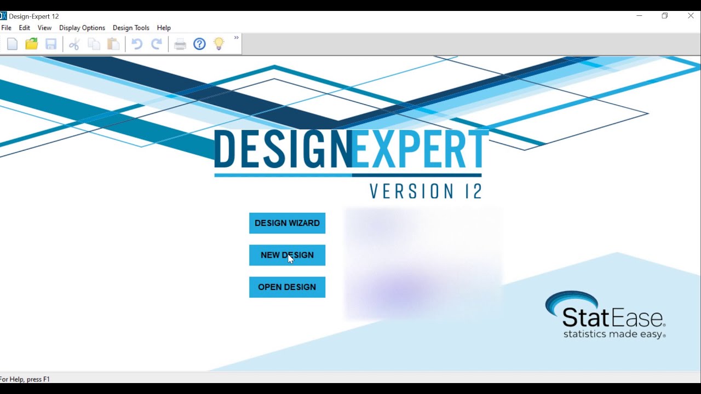Screen dimensions: 701x394
Task: Launch the Design Wizard button
Action: pyautogui.click(x=287, y=223)
